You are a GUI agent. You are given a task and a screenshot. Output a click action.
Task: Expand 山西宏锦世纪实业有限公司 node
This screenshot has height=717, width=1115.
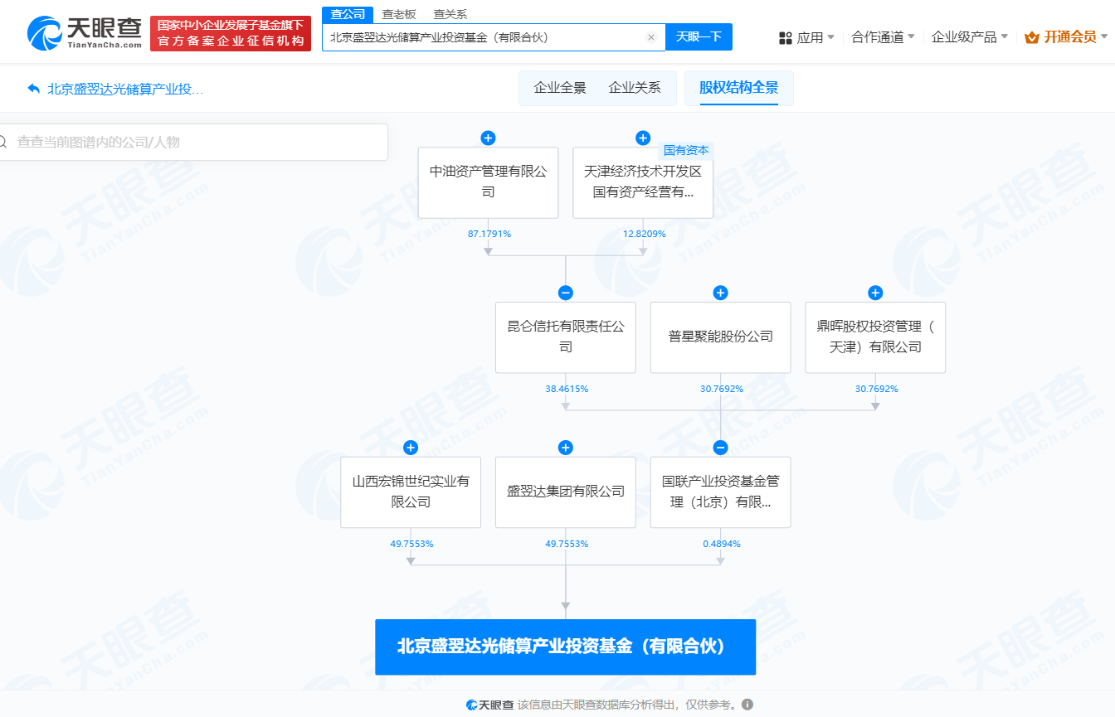pyautogui.click(x=411, y=448)
